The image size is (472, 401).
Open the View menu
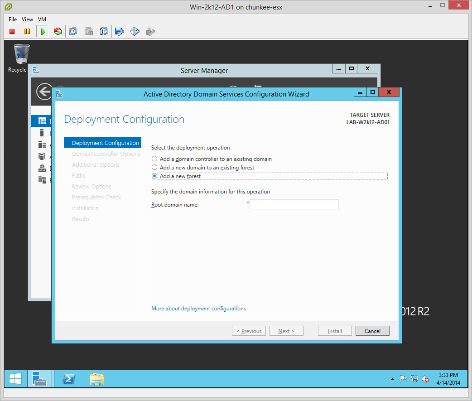(x=27, y=19)
